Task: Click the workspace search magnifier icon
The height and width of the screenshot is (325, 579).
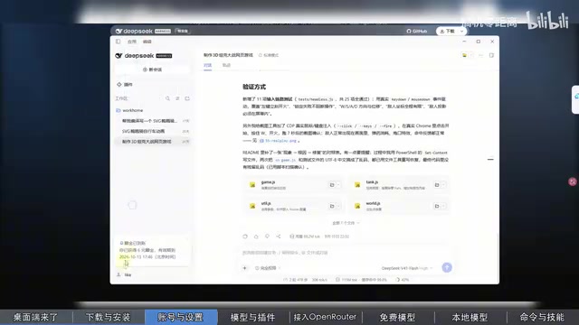Action: [167, 98]
